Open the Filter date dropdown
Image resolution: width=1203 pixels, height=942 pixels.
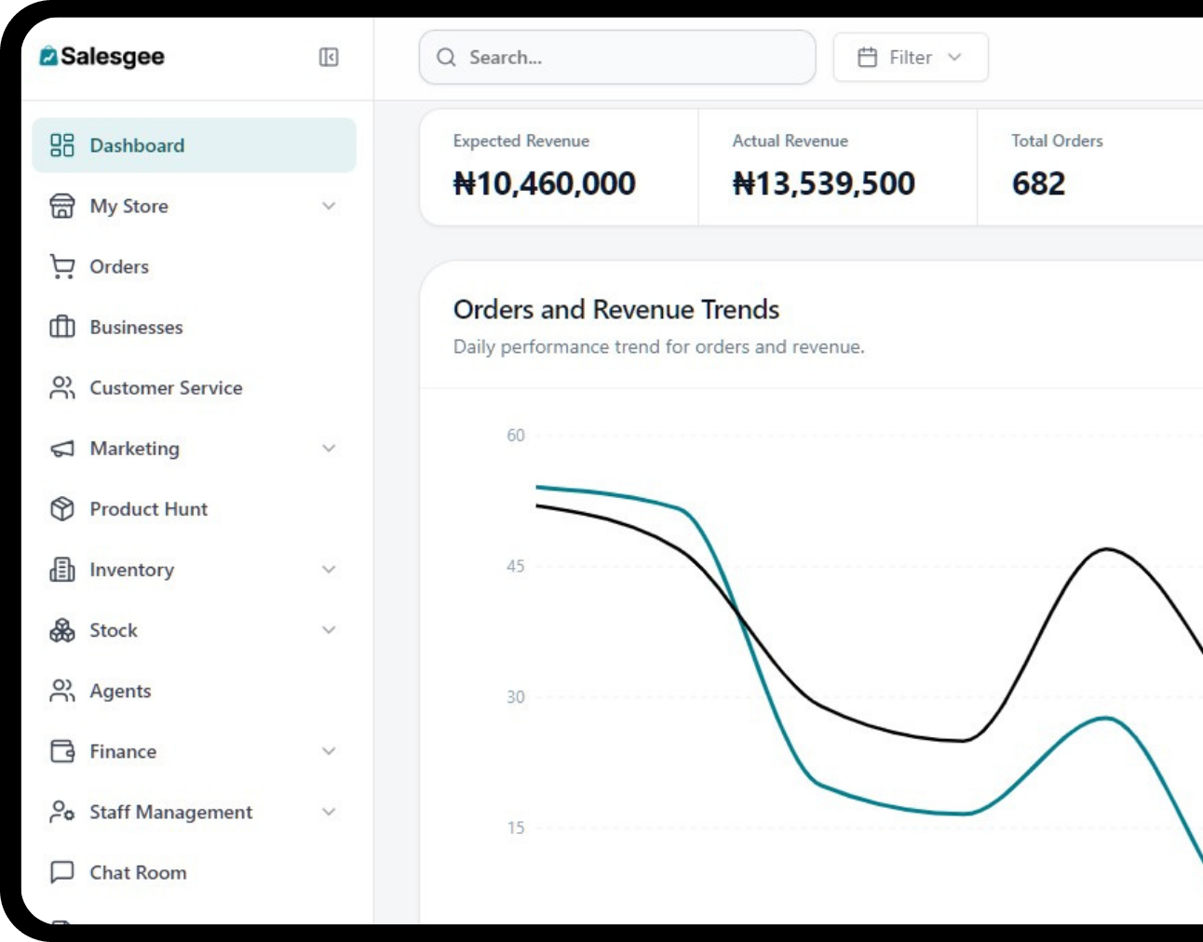tap(910, 58)
